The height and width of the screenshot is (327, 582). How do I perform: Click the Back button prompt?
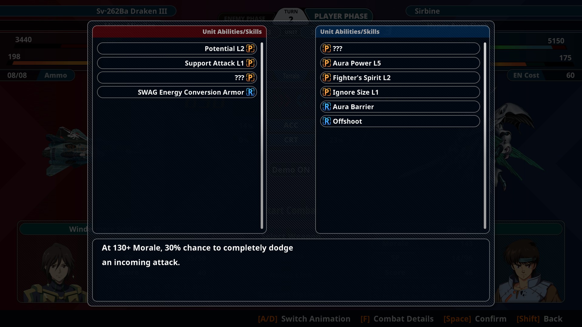pyautogui.click(x=539, y=319)
